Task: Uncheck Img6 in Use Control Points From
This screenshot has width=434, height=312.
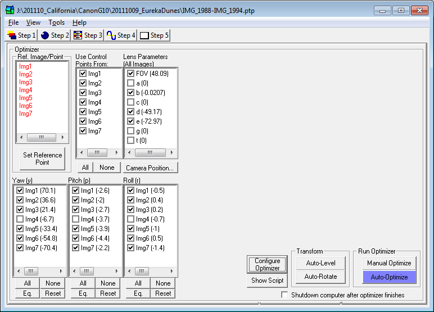Action: [83, 121]
